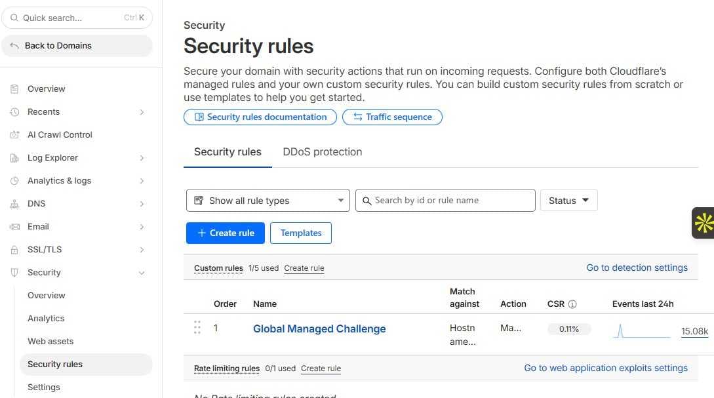This screenshot has height=398, width=714.
Task: Collapse the Security section chevron
Action: (142, 272)
